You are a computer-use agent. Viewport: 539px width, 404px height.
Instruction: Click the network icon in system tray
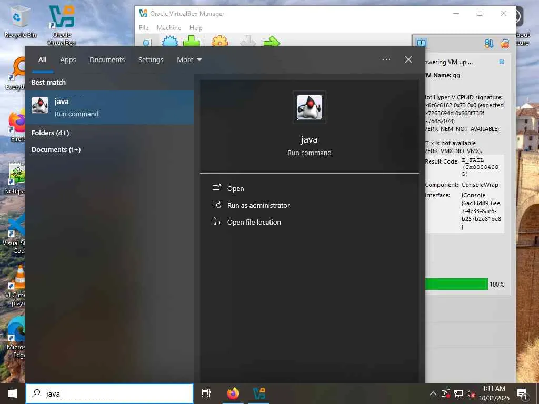tap(458, 393)
